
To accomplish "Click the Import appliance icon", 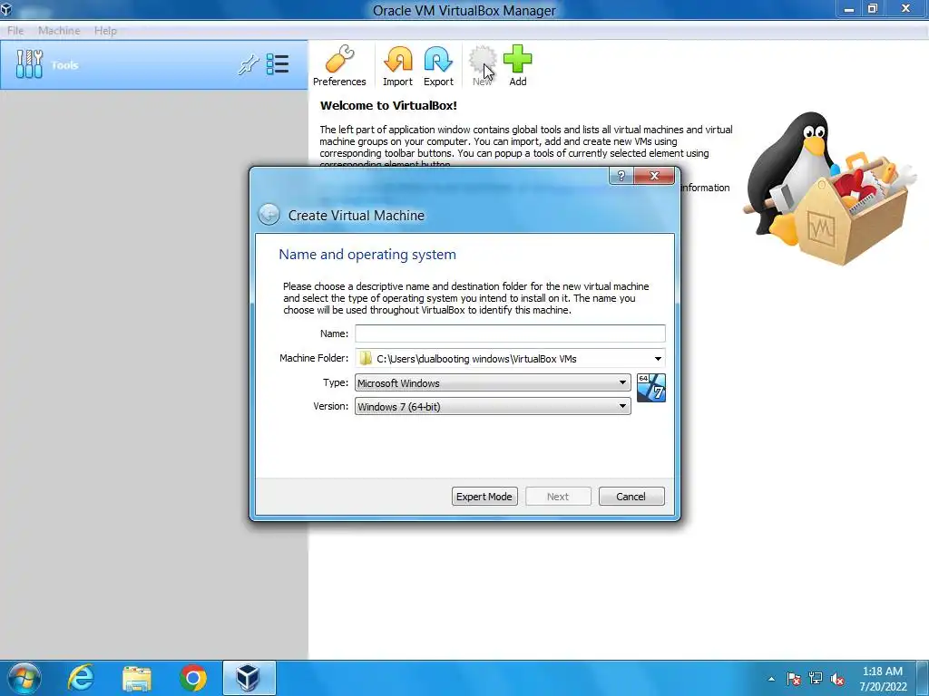I will pyautogui.click(x=397, y=65).
